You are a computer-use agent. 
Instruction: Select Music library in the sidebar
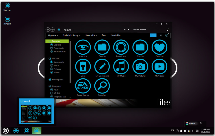click(x=55, y=65)
